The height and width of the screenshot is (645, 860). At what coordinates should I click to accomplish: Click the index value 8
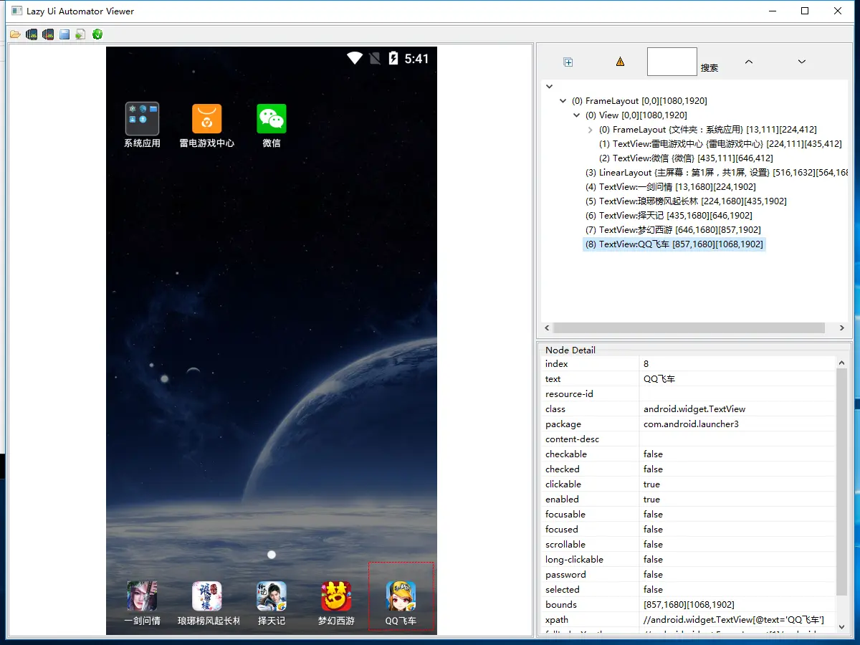[737, 363]
